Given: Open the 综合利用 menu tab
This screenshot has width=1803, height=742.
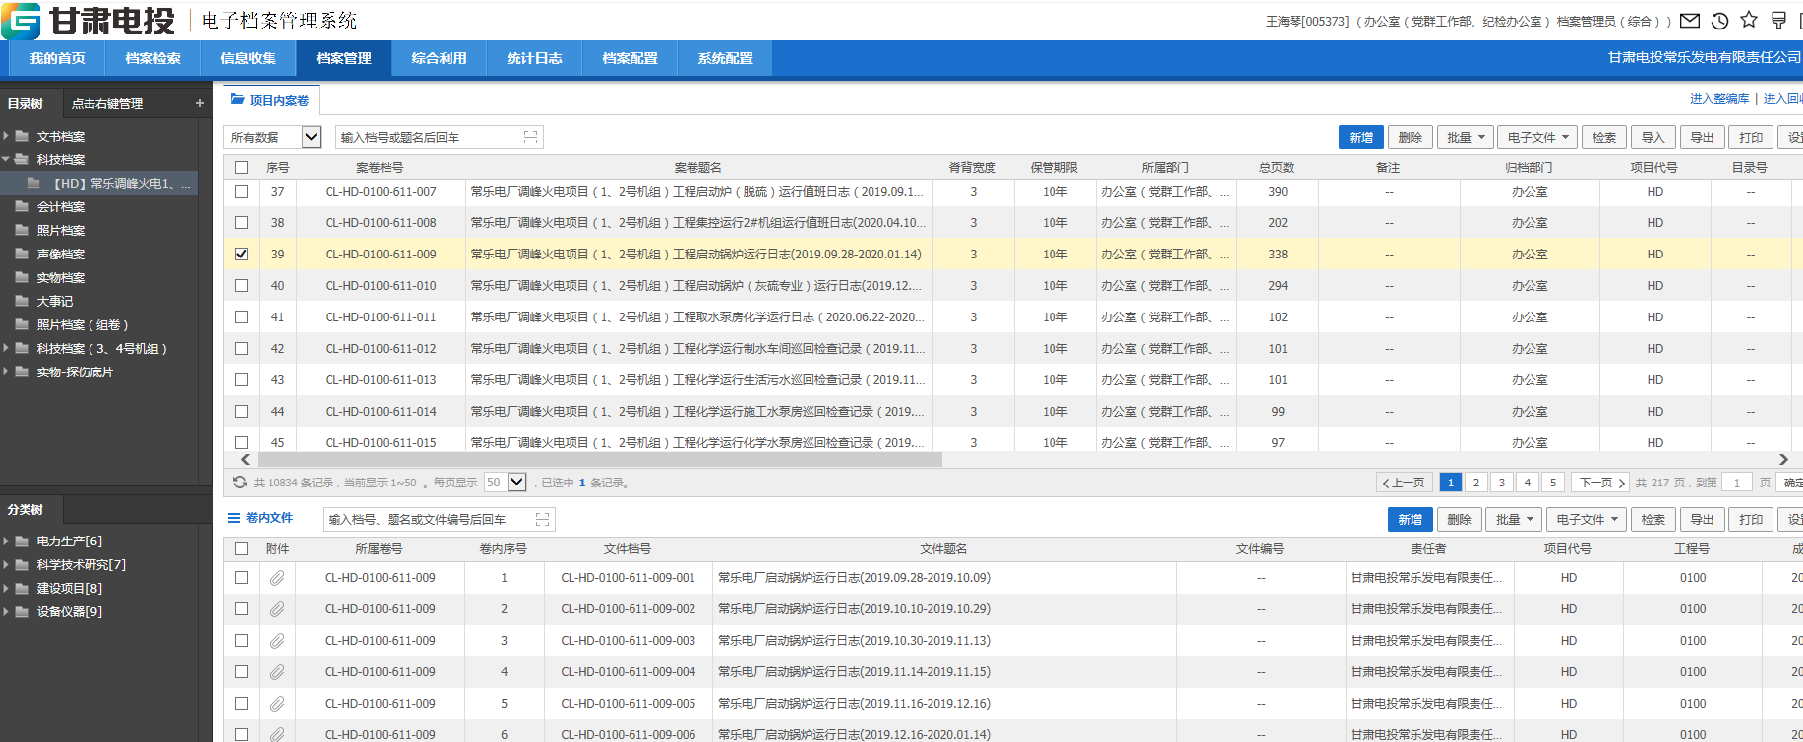Looking at the screenshot, I should (x=439, y=58).
